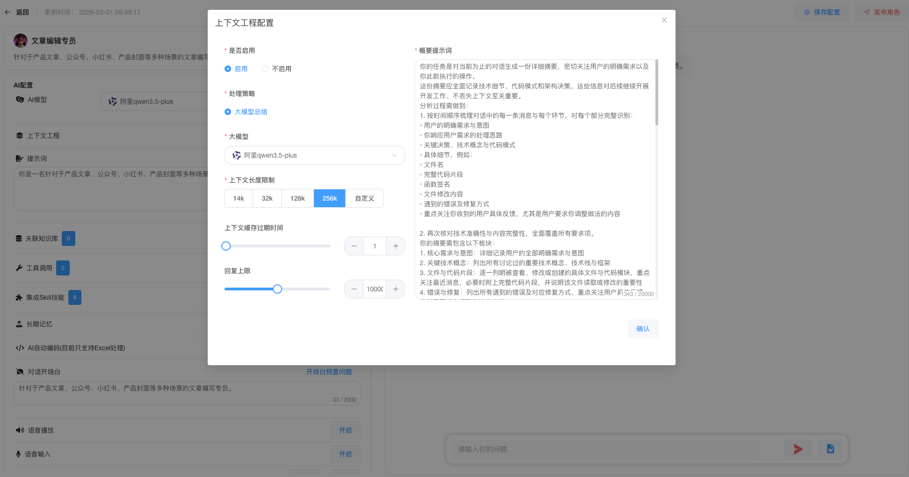The width and height of the screenshot is (909, 477).
Task: Click the red send arrow icon
Action: [x=798, y=449]
